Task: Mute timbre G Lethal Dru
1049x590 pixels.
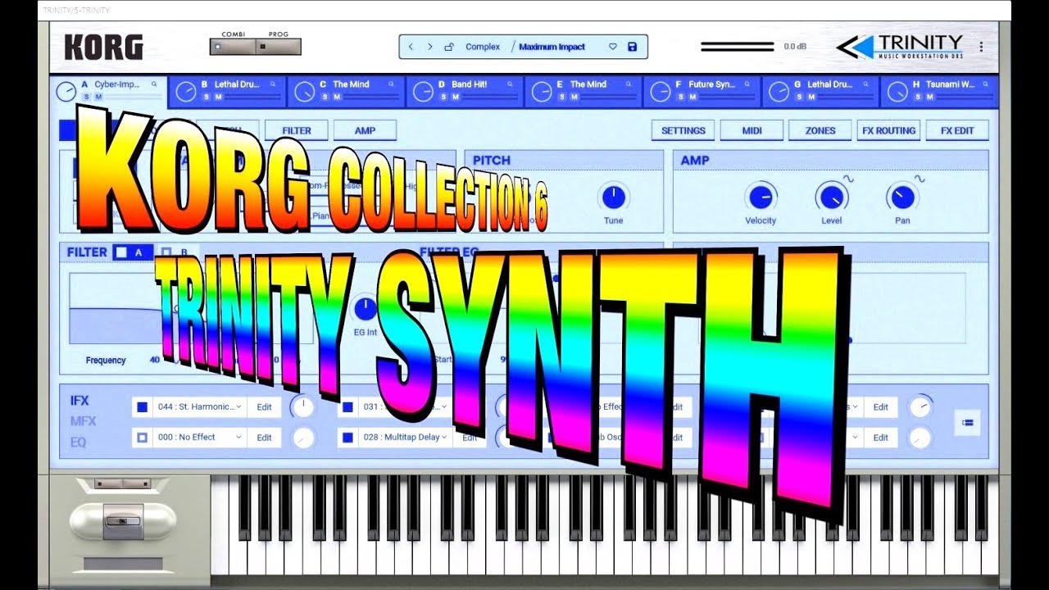Action: tap(811, 97)
